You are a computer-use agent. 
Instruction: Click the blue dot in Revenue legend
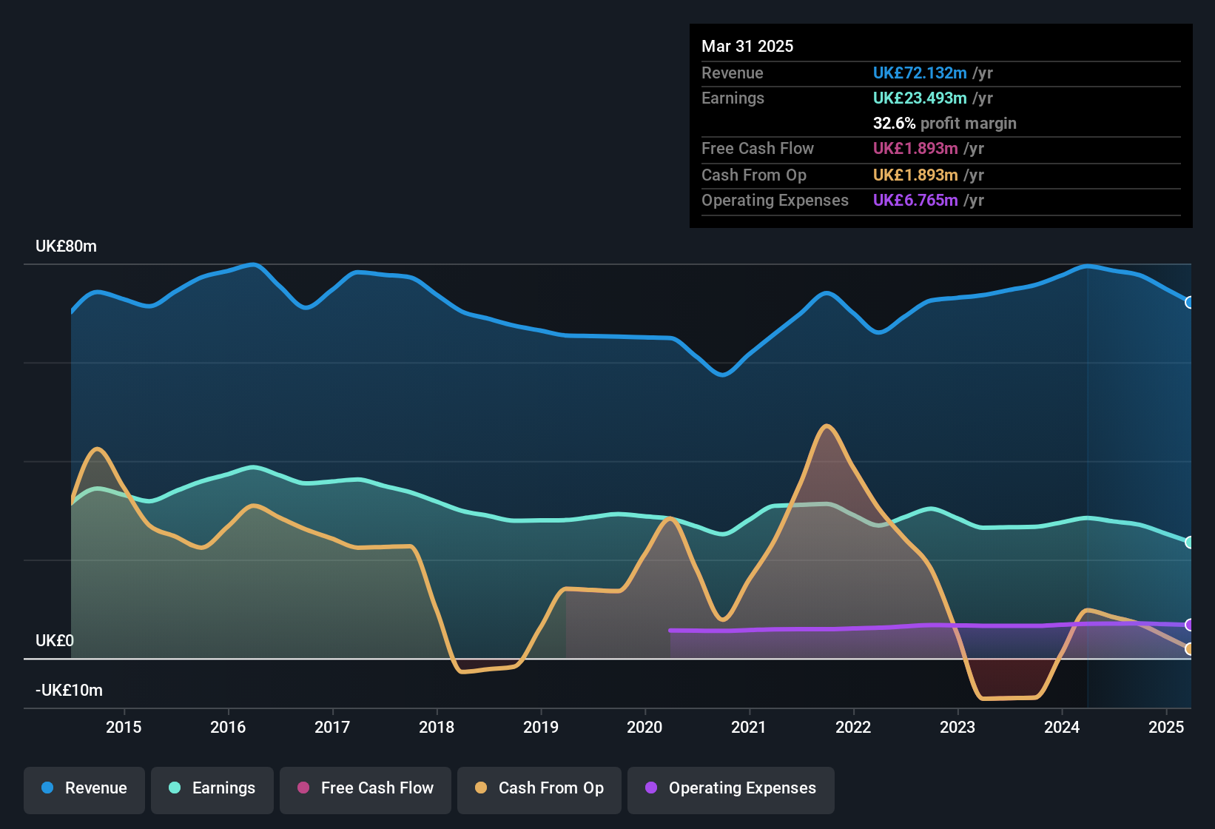pos(47,788)
